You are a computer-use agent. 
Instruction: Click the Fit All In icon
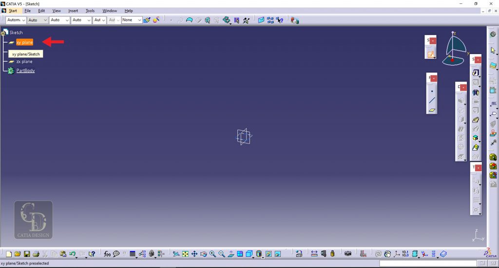(185, 254)
